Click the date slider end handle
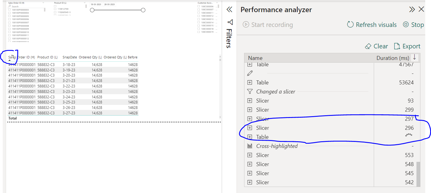The width and height of the screenshot is (431, 193). pyautogui.click(x=143, y=10)
